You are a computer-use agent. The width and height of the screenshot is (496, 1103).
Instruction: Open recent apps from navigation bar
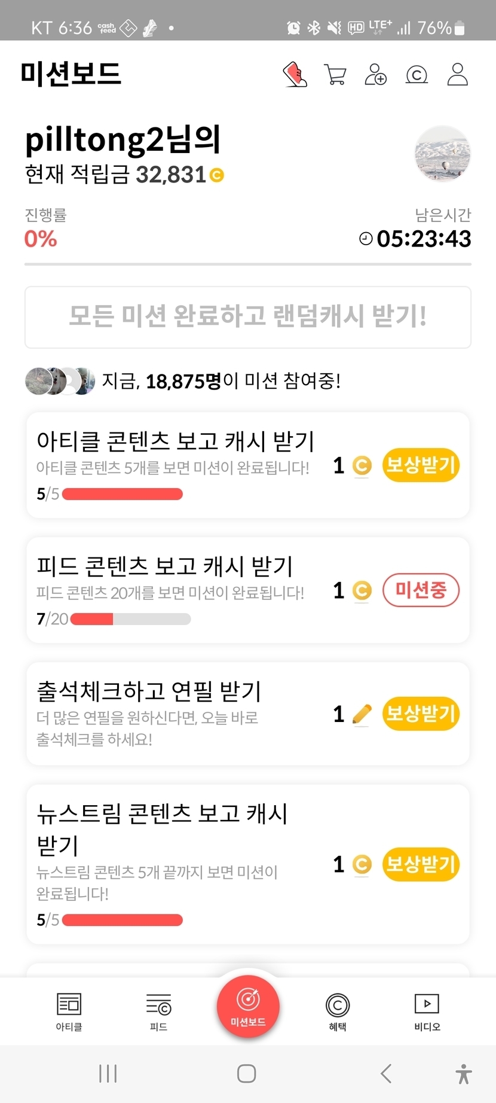[x=108, y=1074]
